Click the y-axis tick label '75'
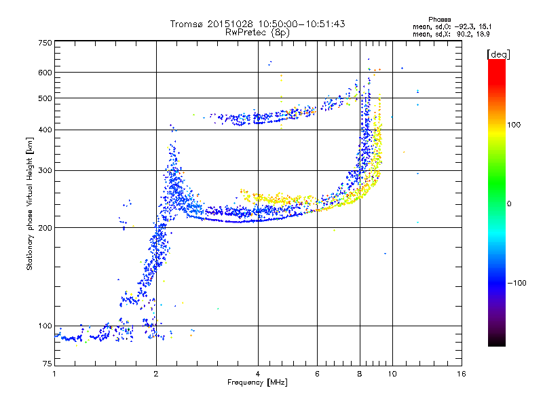Viewport: 543px width, 407px height. point(48,364)
